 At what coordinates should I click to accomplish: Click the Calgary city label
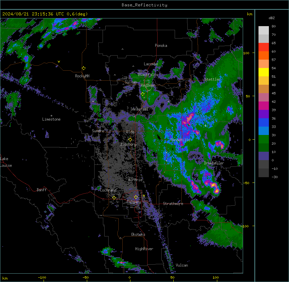pos(134,202)
